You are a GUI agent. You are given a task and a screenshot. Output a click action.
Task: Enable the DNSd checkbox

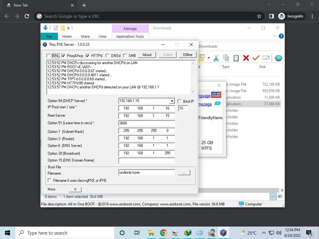[x=107, y=56]
